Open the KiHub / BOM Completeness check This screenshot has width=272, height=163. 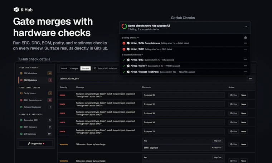point(145,43)
